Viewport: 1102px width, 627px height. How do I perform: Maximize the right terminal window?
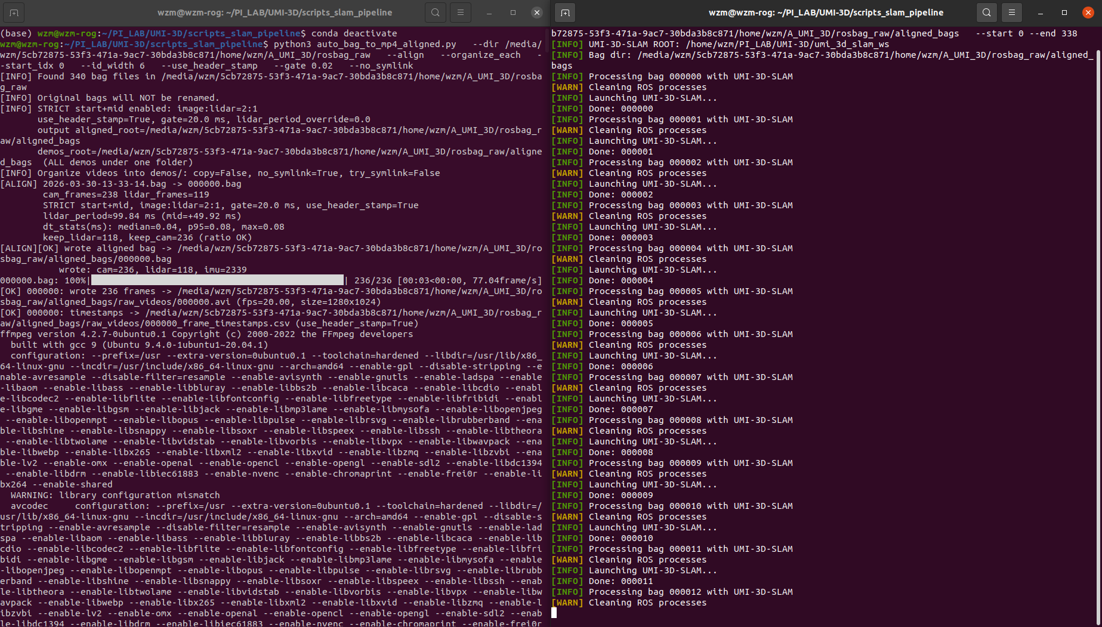click(x=1064, y=13)
